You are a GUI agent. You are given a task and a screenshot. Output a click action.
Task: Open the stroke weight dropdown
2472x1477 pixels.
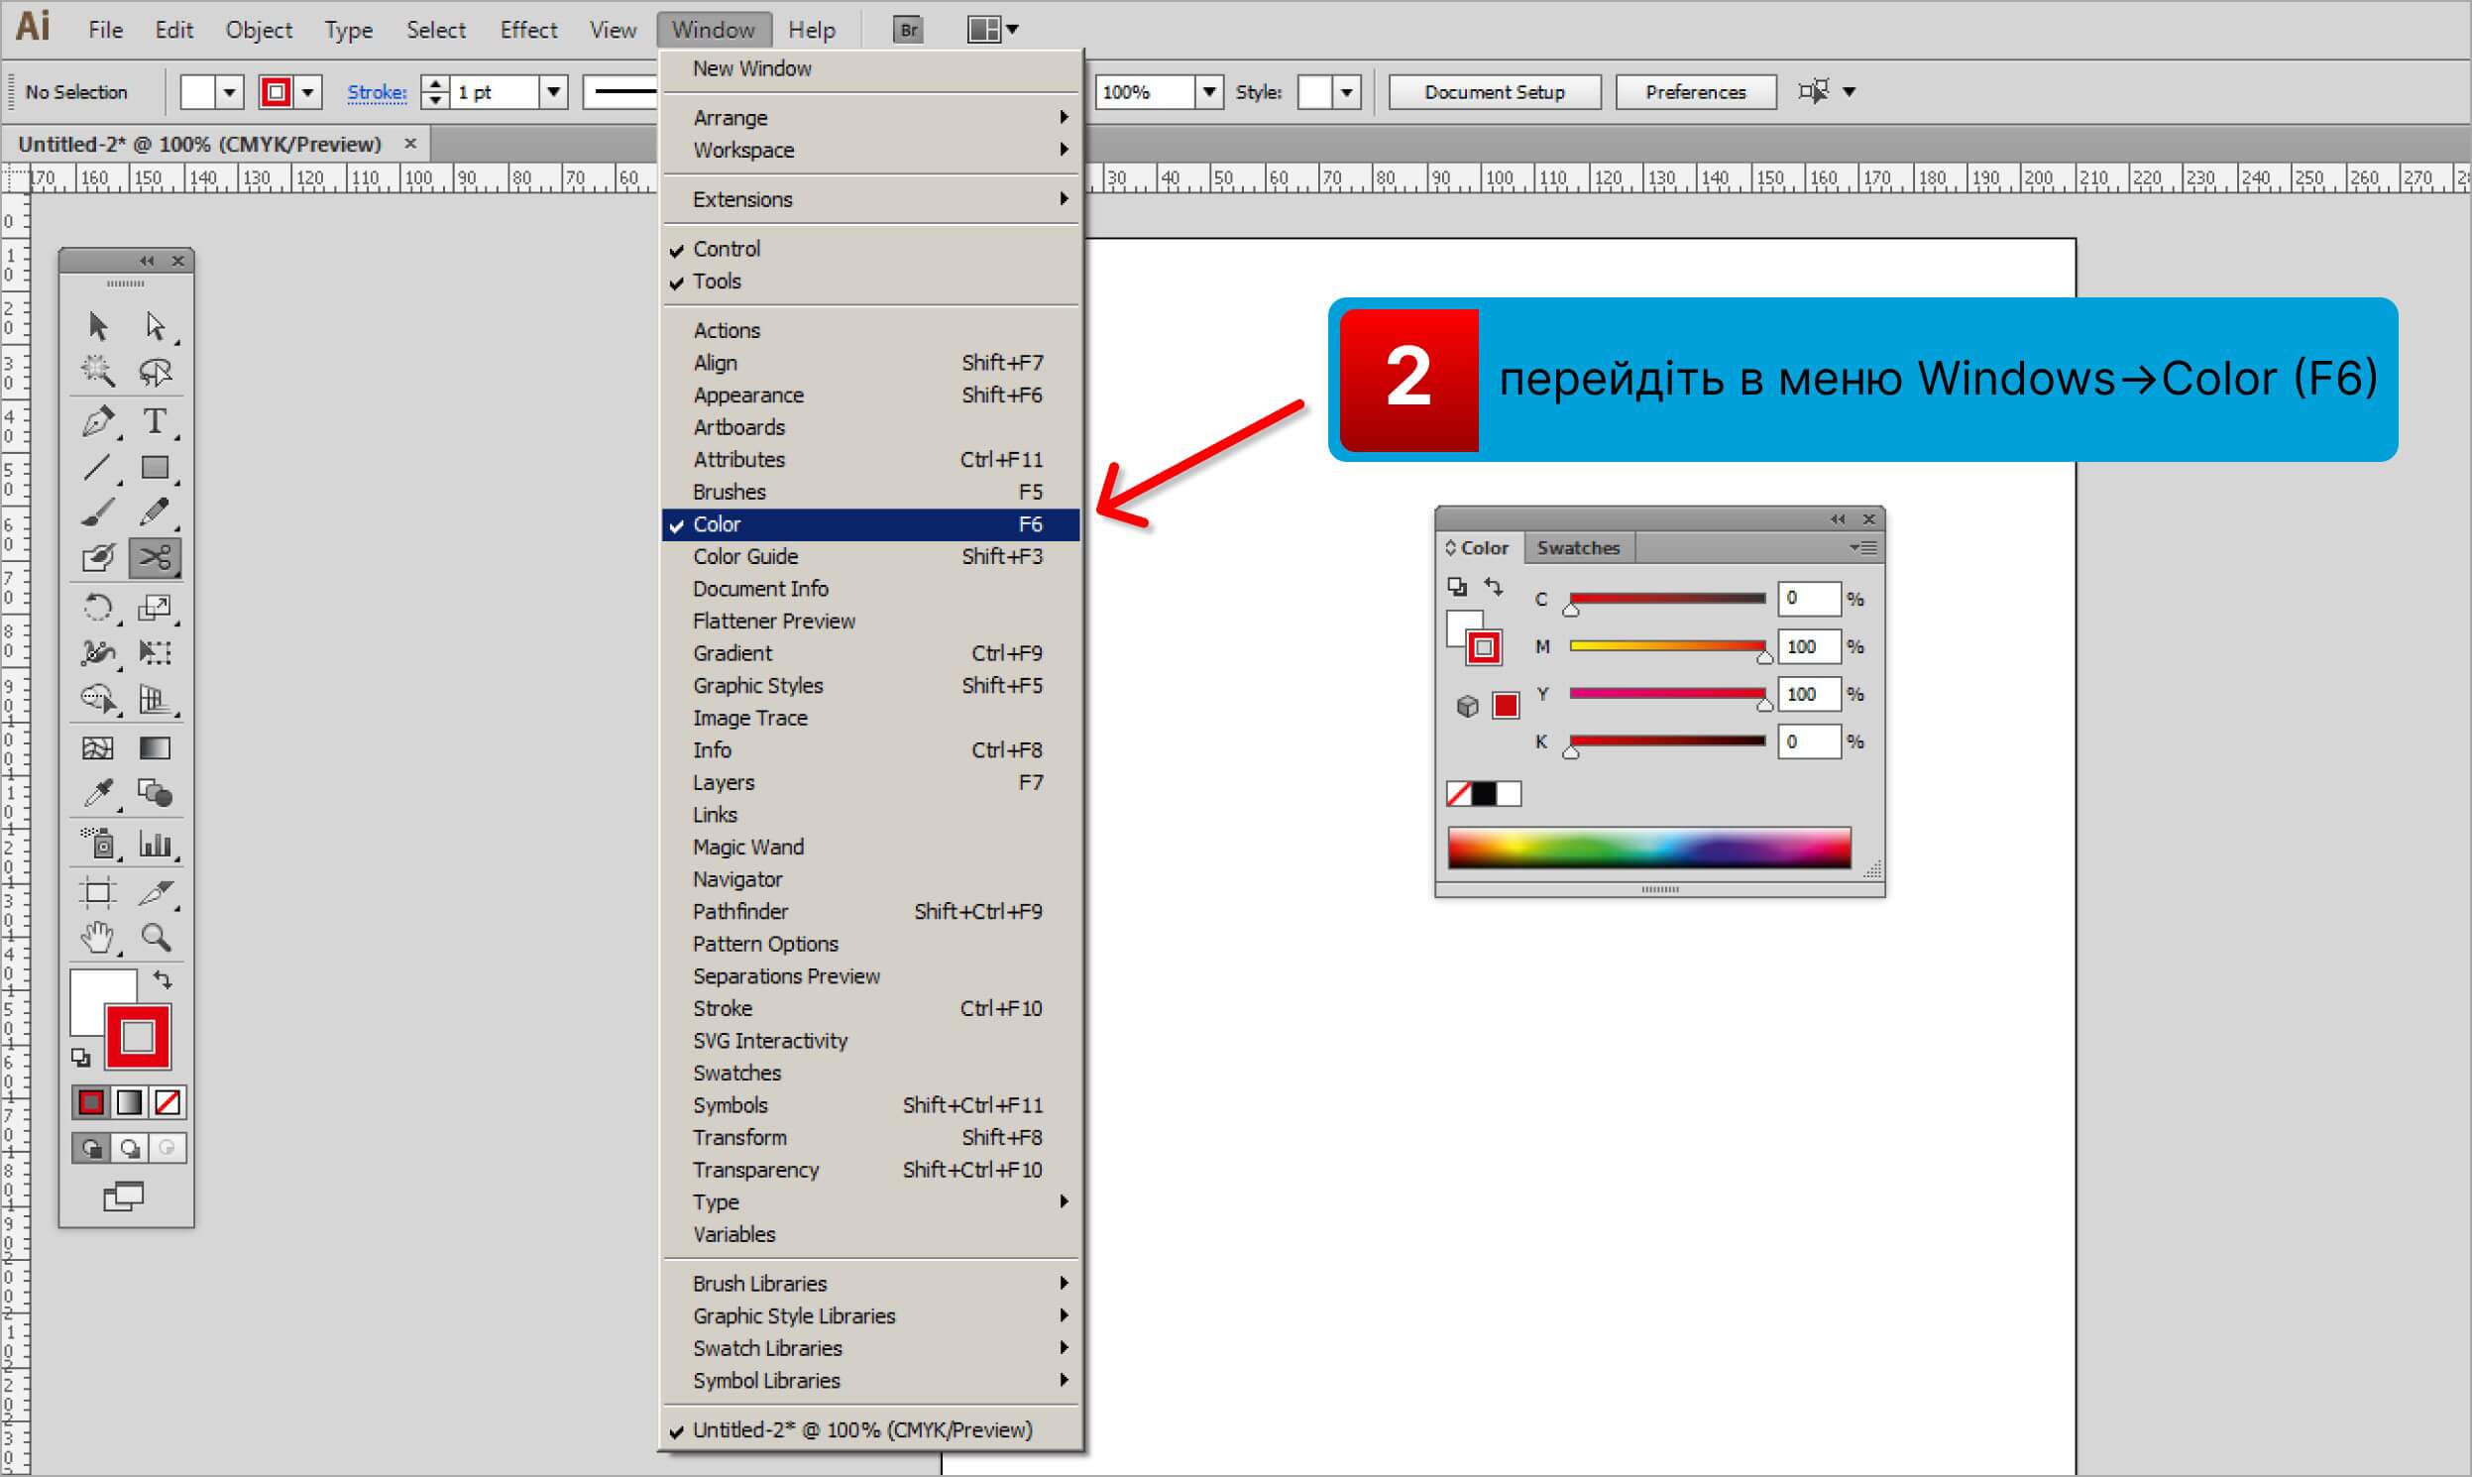(x=553, y=91)
